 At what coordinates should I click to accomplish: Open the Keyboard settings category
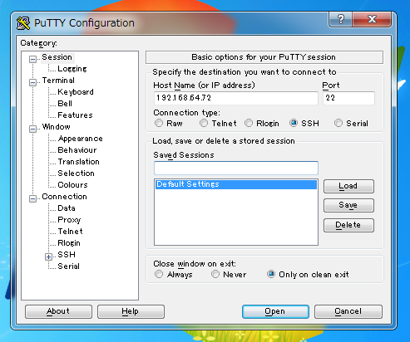76,92
